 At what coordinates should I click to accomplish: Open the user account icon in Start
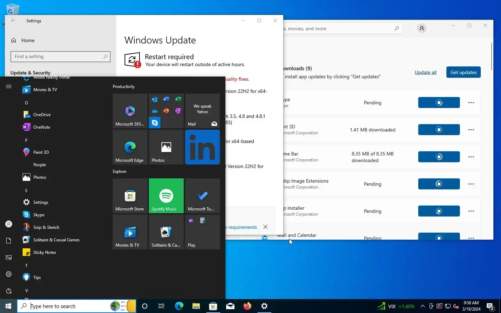pos(9,224)
